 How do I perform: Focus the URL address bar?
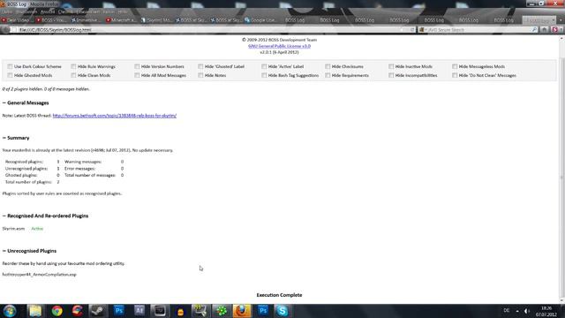[213, 29]
